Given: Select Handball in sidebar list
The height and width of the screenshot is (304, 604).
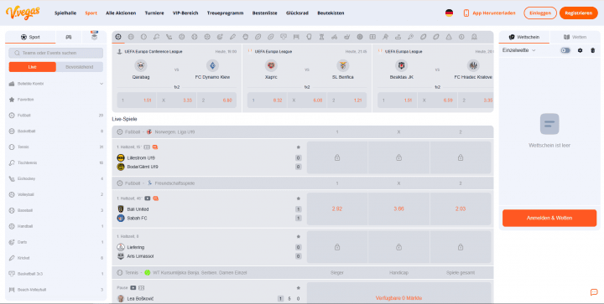Looking at the screenshot, I should pos(56,226).
